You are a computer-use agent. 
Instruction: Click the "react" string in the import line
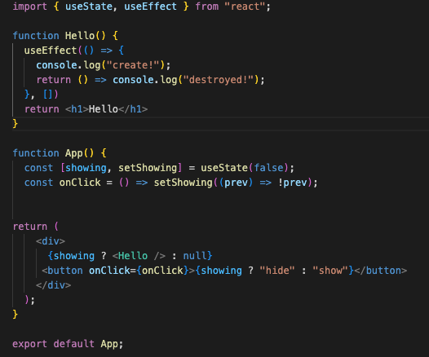[x=245, y=7]
